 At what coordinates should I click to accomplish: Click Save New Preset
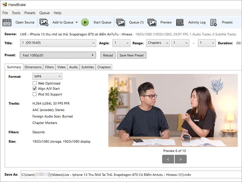coord(131,55)
